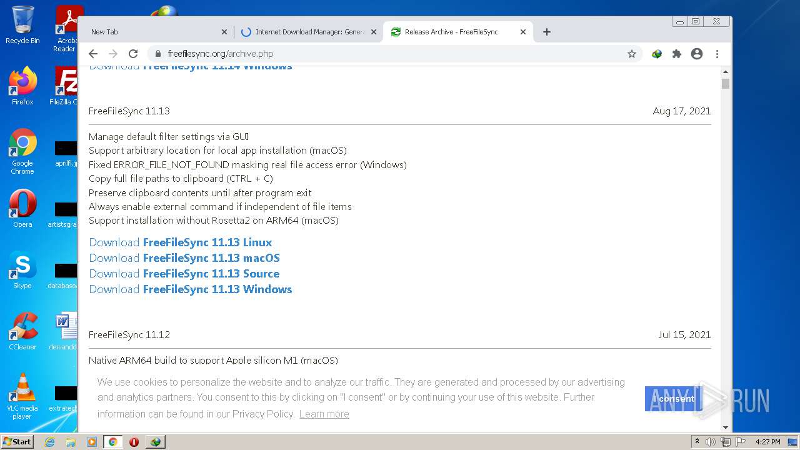Select FileZilla Client desktop icon
Viewport: 800px width, 450px height.
point(64,86)
